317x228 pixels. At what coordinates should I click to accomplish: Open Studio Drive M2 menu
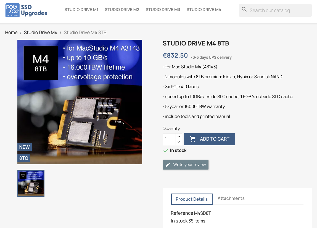(x=122, y=9)
